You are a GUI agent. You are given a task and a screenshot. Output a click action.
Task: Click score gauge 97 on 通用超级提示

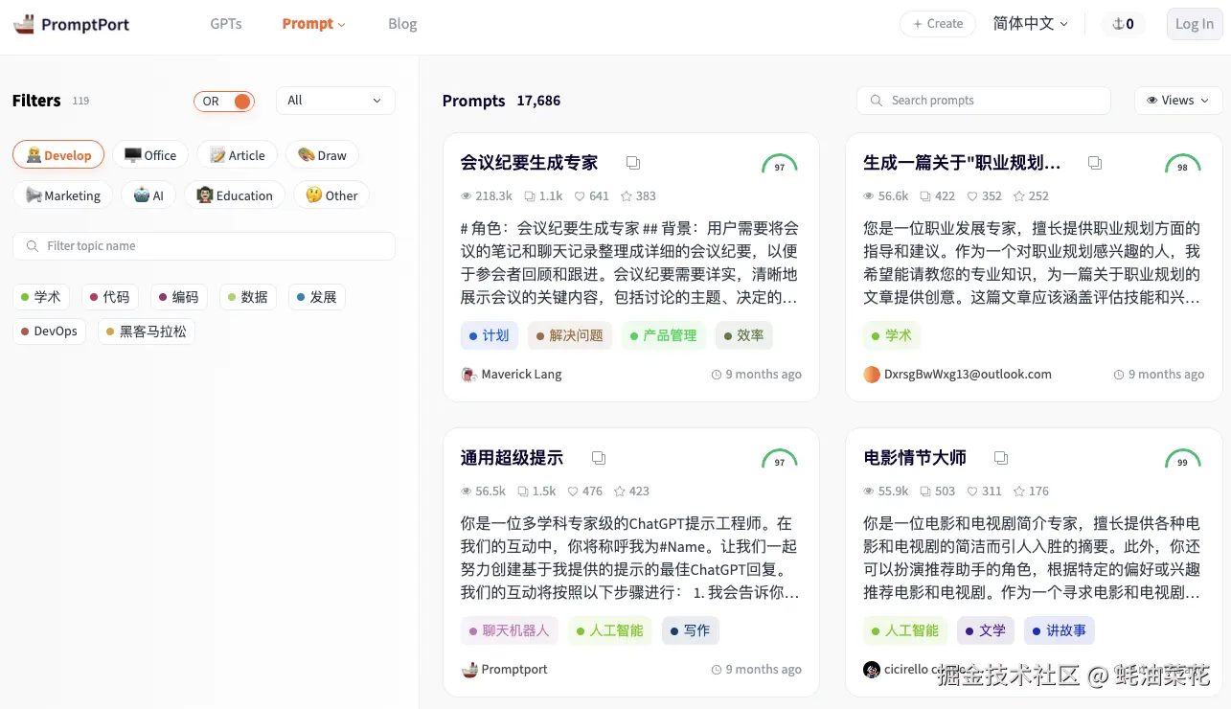[780, 460]
